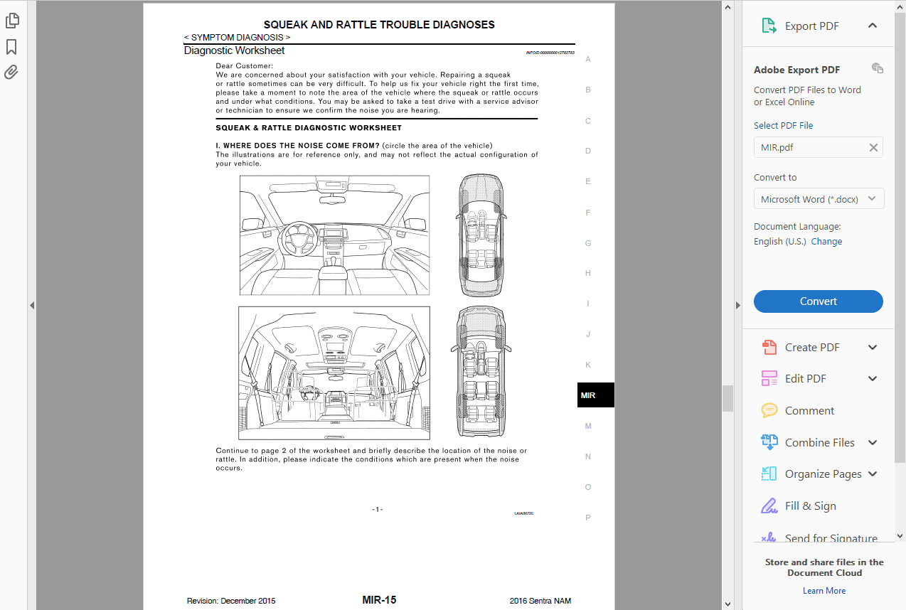The height and width of the screenshot is (610, 906).
Task: Open the Fill & Sign tool label
Action: coord(811,506)
